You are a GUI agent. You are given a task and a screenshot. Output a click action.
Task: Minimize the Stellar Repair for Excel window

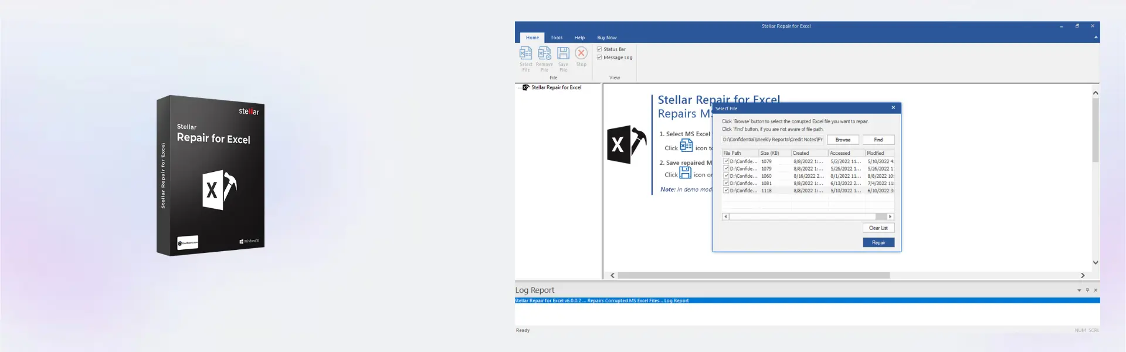[1061, 26]
